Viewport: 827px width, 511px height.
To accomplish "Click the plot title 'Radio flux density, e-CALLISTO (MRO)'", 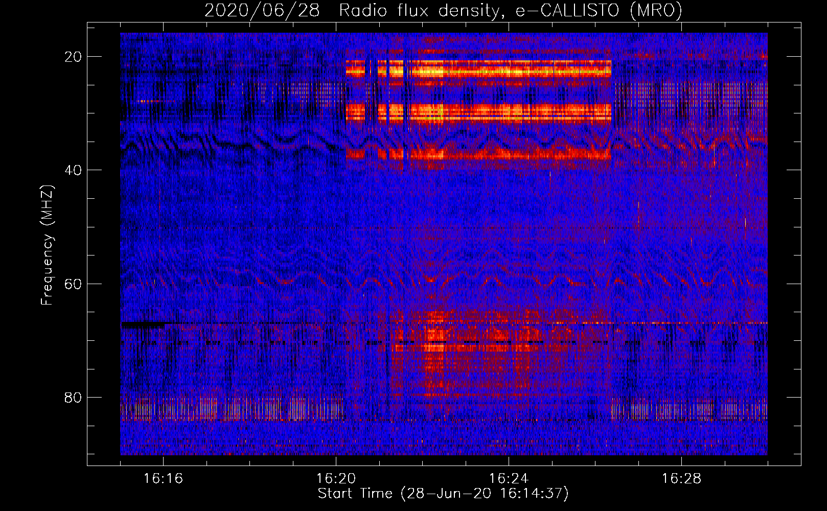I will [511, 11].
